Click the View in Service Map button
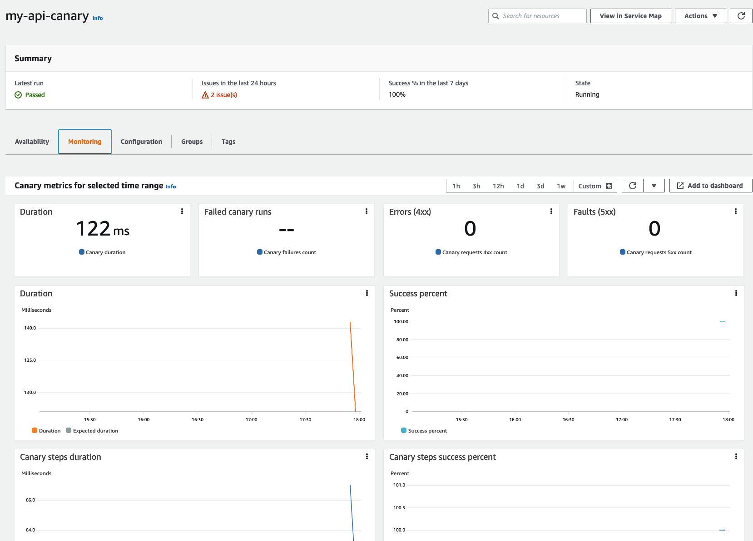Screen dimensions: 753x541 click(630, 16)
